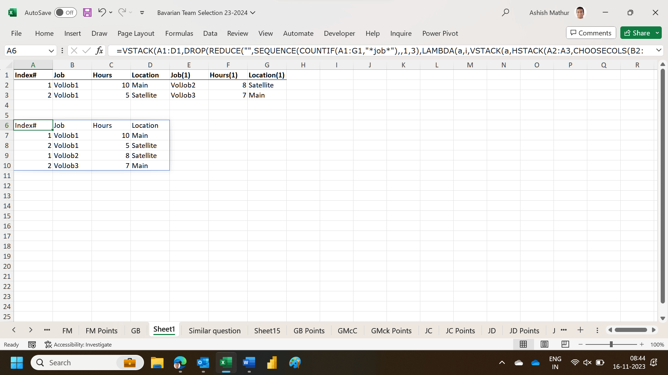Expand the formula bar with its chevron

coord(659,50)
